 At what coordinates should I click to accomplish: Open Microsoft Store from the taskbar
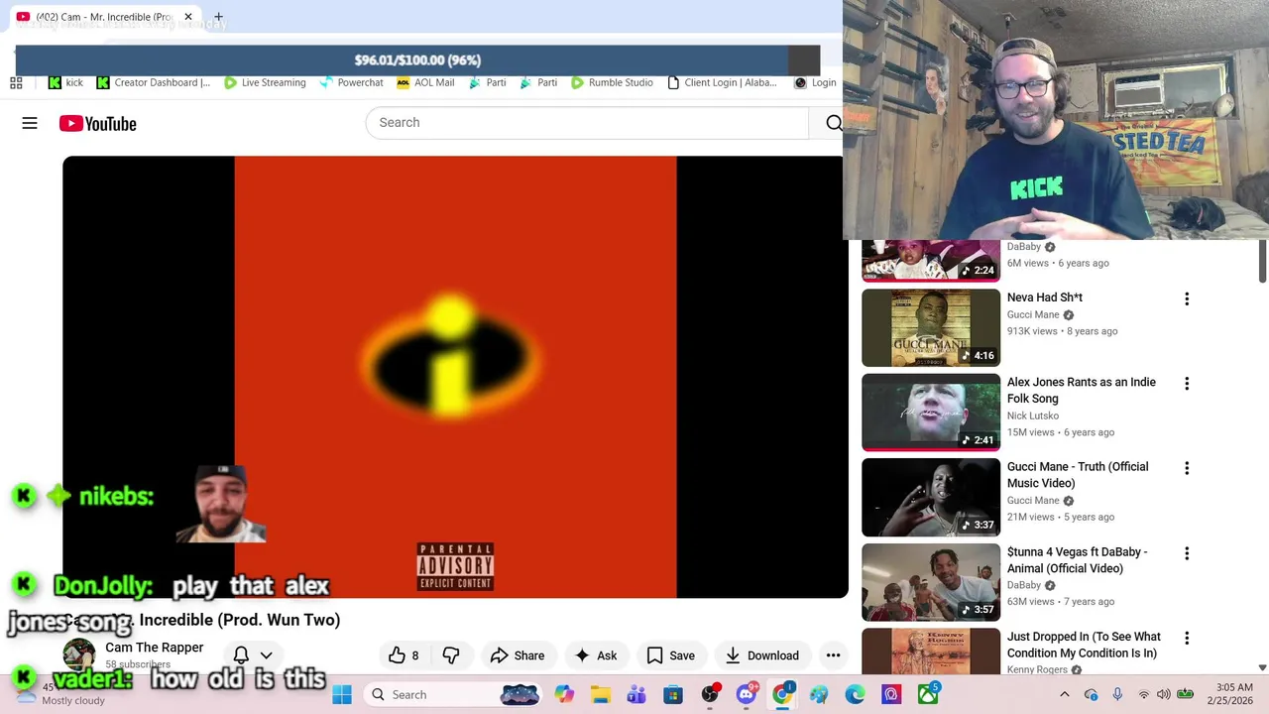tap(673, 694)
